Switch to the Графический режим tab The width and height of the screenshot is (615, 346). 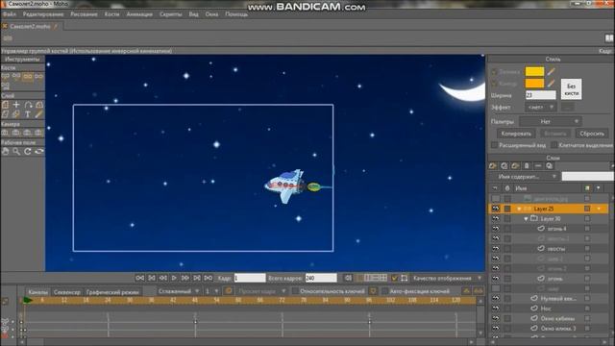(112, 292)
